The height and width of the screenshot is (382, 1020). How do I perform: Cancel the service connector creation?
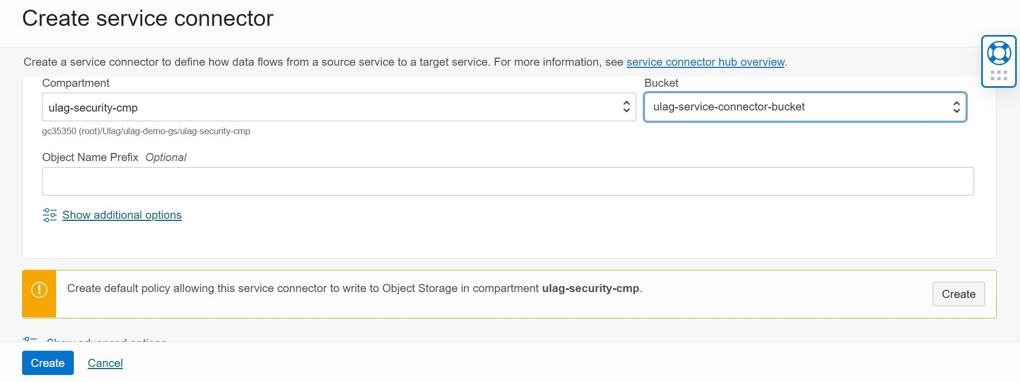point(105,363)
